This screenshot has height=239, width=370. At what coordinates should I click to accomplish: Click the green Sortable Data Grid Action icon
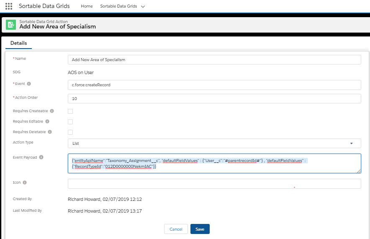[x=11, y=25]
